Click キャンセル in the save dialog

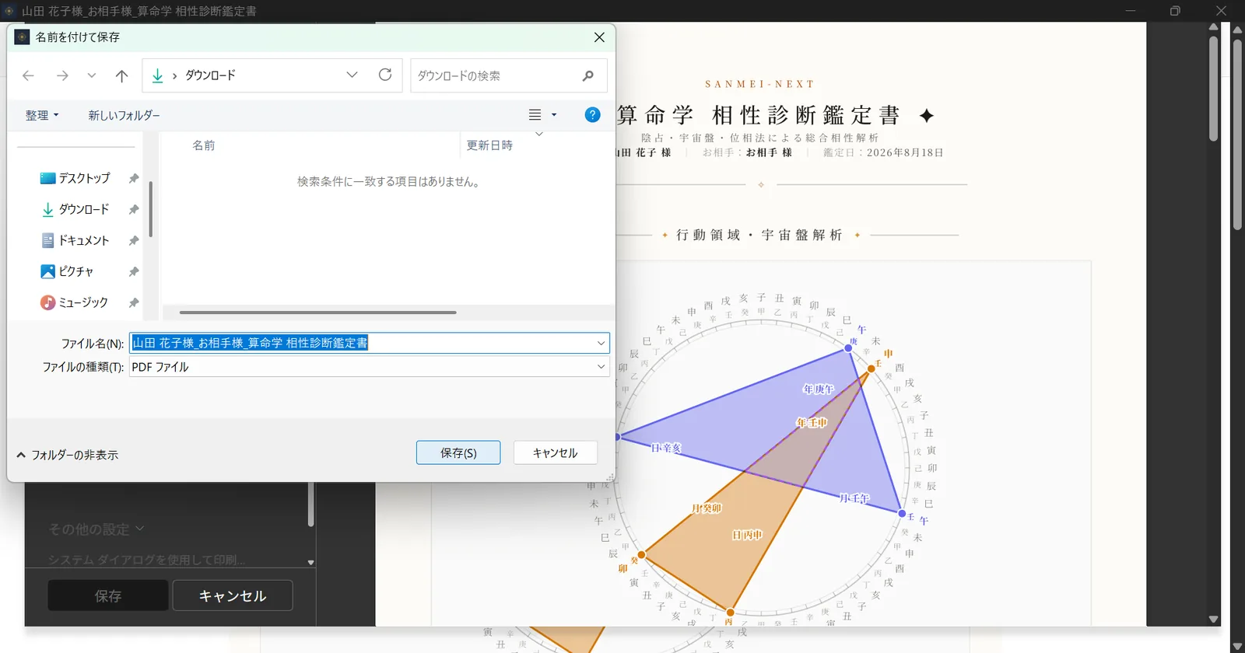click(555, 452)
